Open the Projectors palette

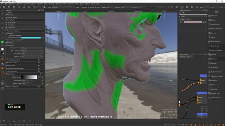click(x=213, y=68)
